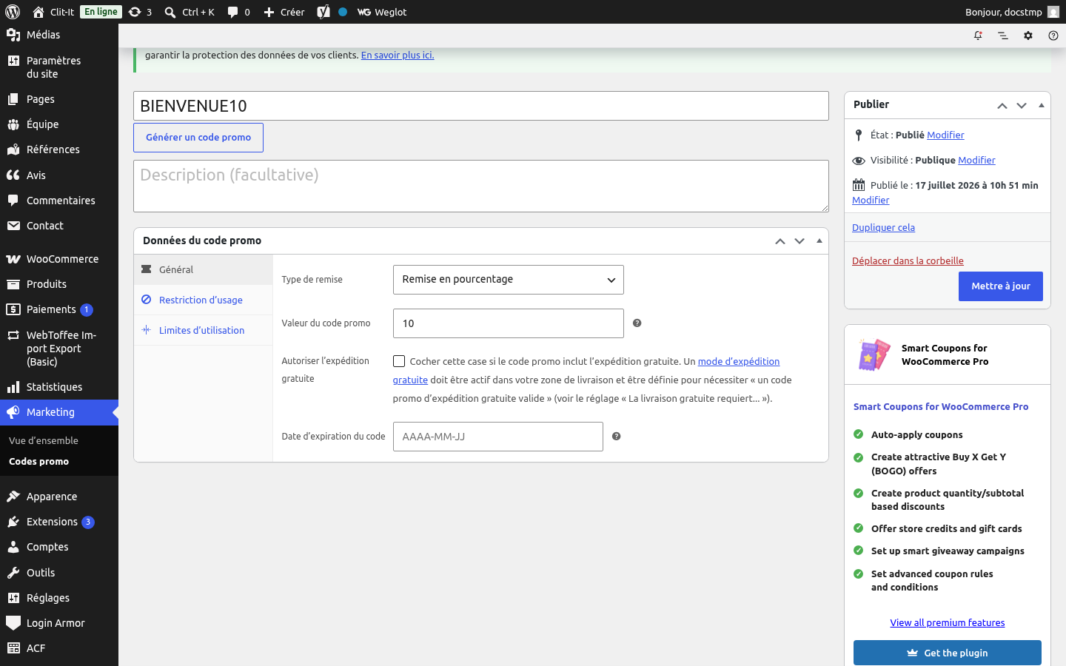Collapse the Données du code promo panel

819,241
